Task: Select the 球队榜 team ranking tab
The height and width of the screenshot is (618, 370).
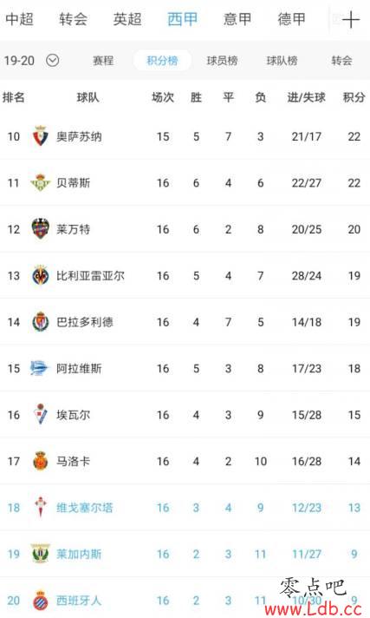Action: tap(282, 61)
